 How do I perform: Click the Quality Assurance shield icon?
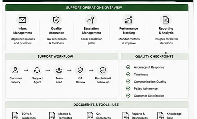56,20
